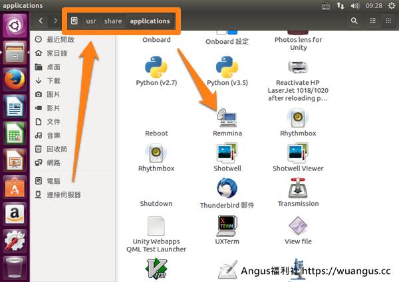Select the Reboot entry
The width and height of the screenshot is (399, 282).
coord(156,133)
